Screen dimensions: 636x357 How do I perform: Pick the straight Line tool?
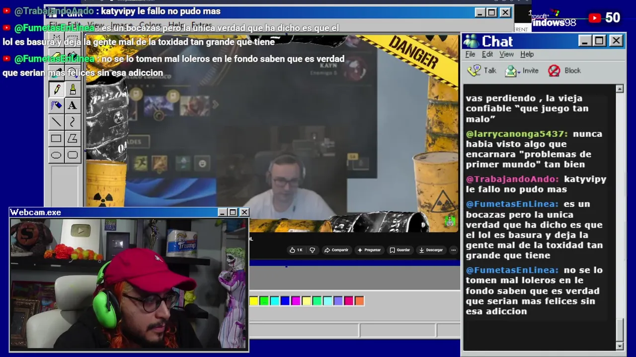point(56,122)
